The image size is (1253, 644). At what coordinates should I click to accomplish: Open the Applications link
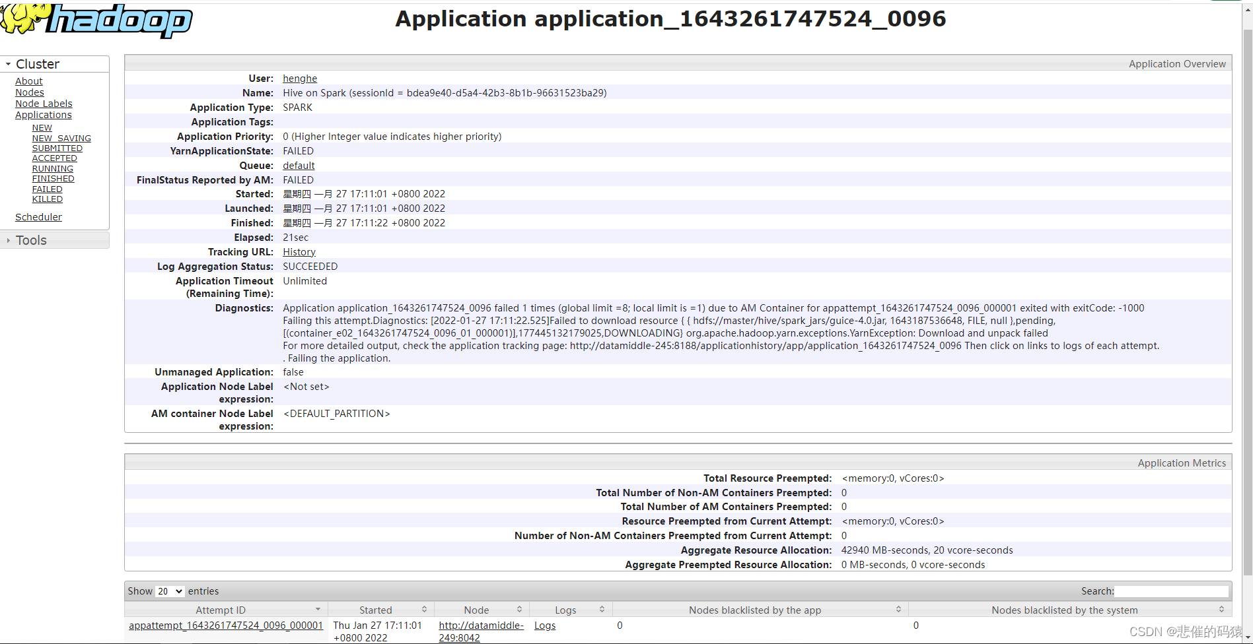tap(44, 115)
